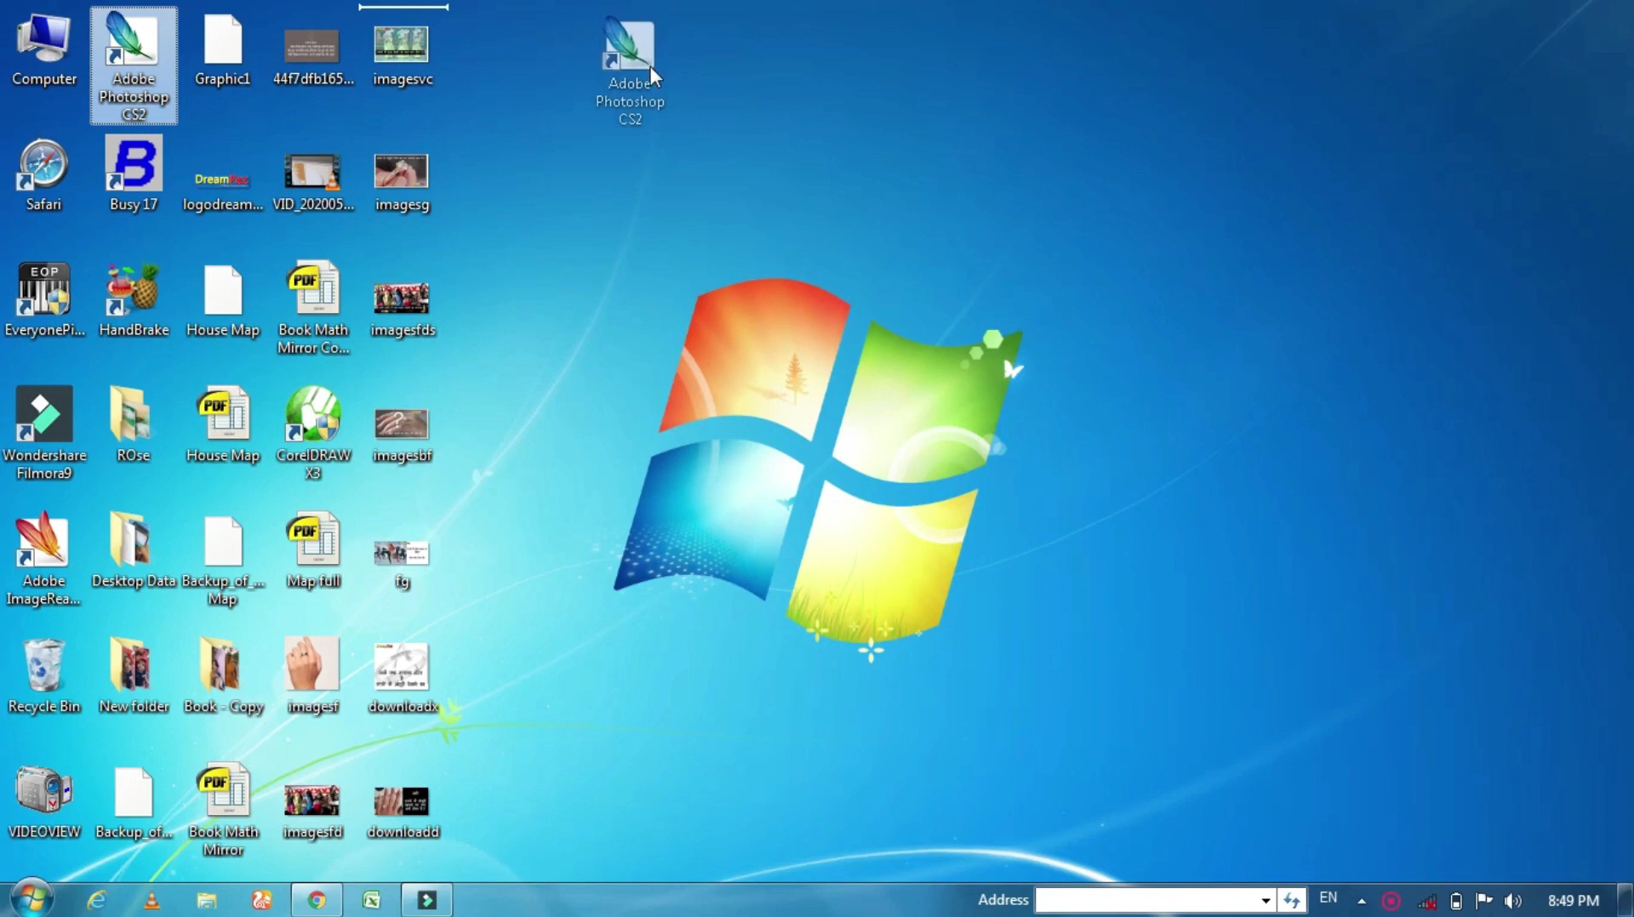Click the EveryonePi... piano shortcut
The image size is (1634, 917).
click(44, 300)
